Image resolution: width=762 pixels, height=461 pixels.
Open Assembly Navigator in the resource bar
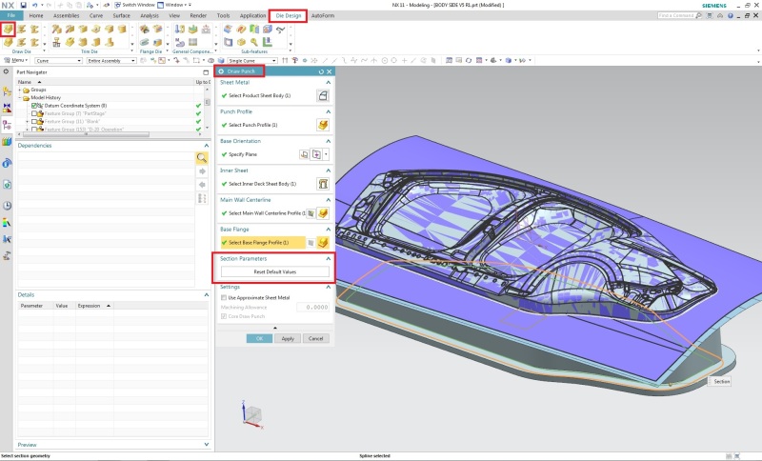tap(7, 90)
